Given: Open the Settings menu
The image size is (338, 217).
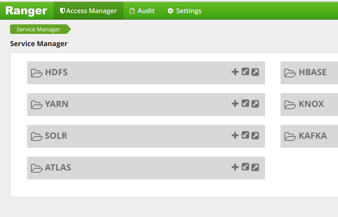Looking at the screenshot, I should [184, 11].
